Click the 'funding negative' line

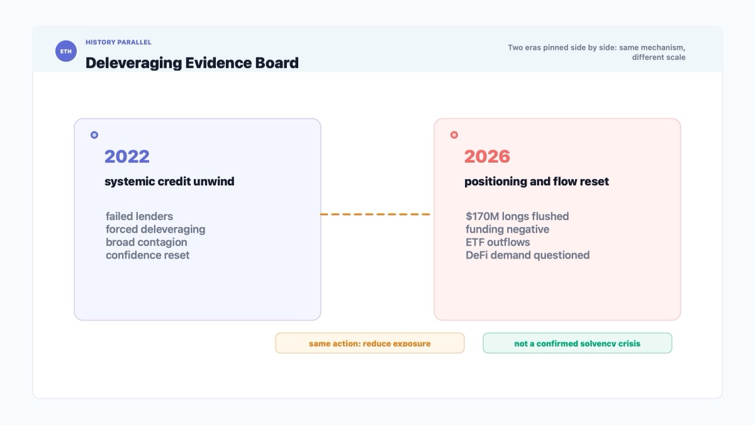point(508,229)
